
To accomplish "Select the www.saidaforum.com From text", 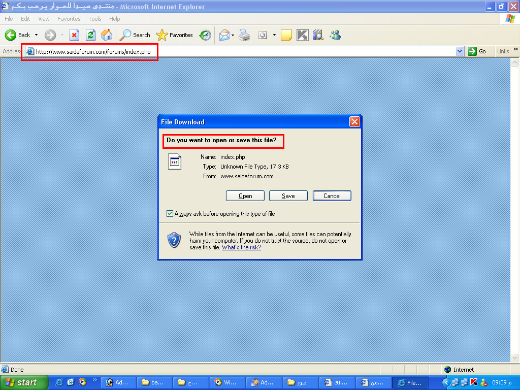I will pyautogui.click(x=247, y=176).
